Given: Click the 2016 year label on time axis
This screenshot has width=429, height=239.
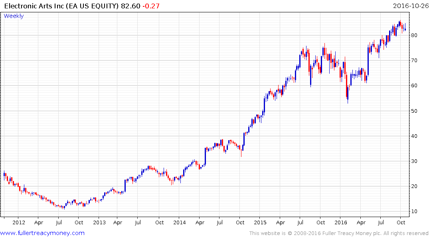Looking at the screenshot, I should (x=341, y=222).
